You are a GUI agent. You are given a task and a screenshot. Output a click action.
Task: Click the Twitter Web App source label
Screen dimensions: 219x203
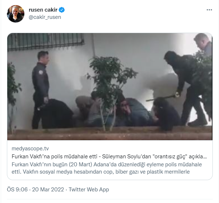point(89,190)
